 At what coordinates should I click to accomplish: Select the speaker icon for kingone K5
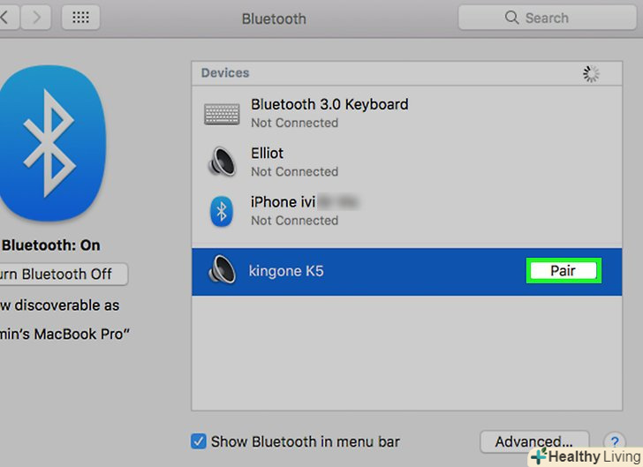coord(222,269)
